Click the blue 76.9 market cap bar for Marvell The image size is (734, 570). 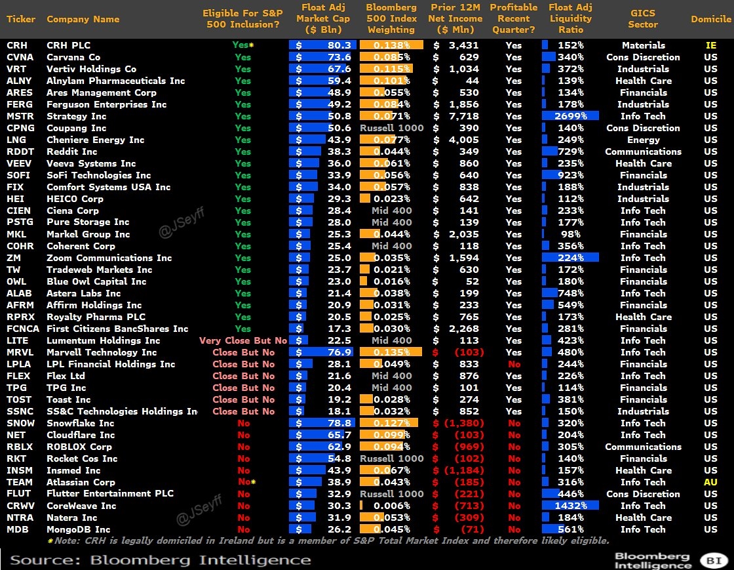pos(323,352)
